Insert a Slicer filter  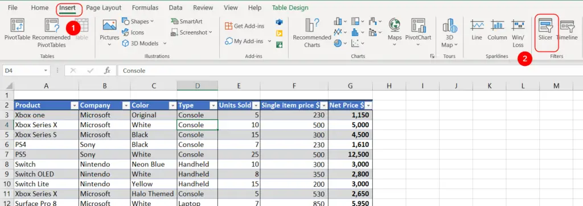click(x=545, y=30)
